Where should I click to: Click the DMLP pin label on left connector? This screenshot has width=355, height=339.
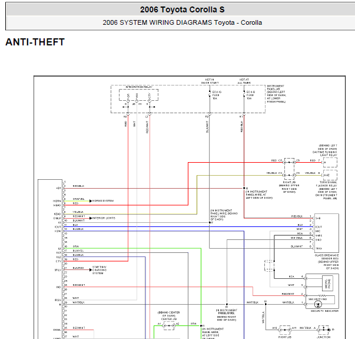click(57, 218)
